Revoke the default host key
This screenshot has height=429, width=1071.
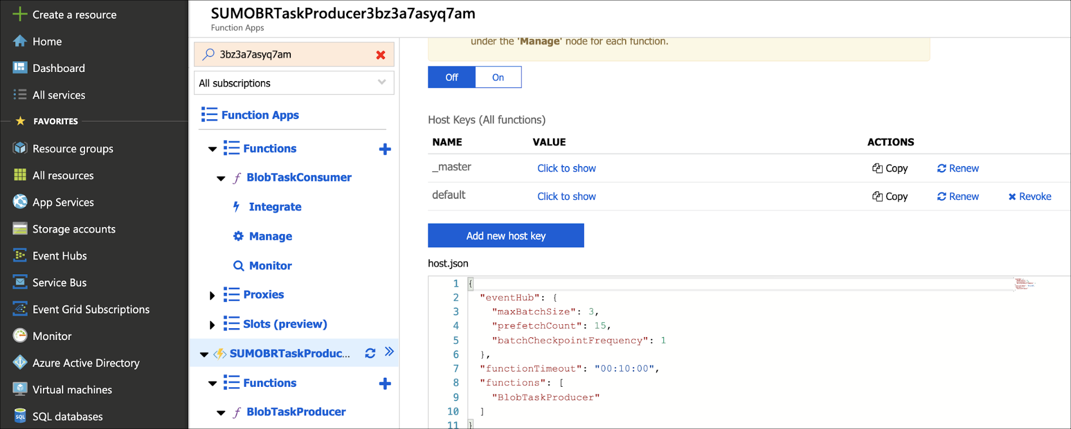(1029, 196)
